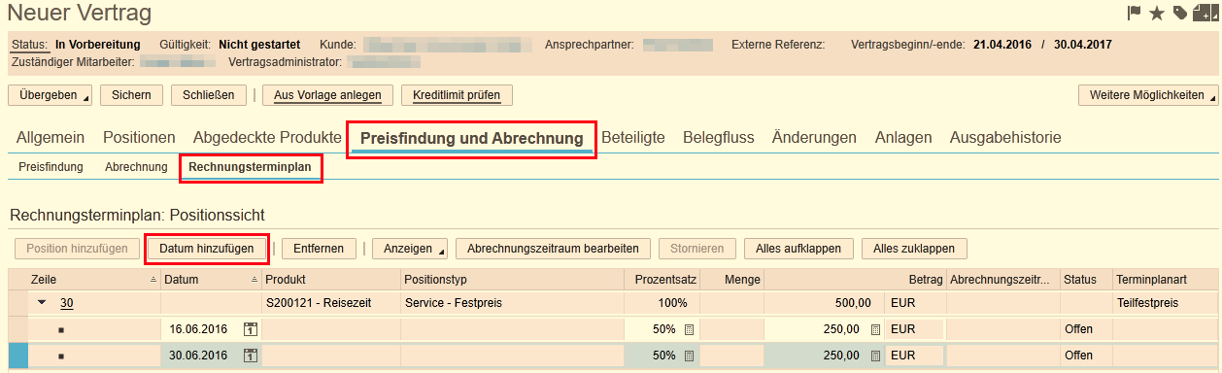
Task: Click amount 250,00 in 30.06.2016 row
Action: pos(816,356)
